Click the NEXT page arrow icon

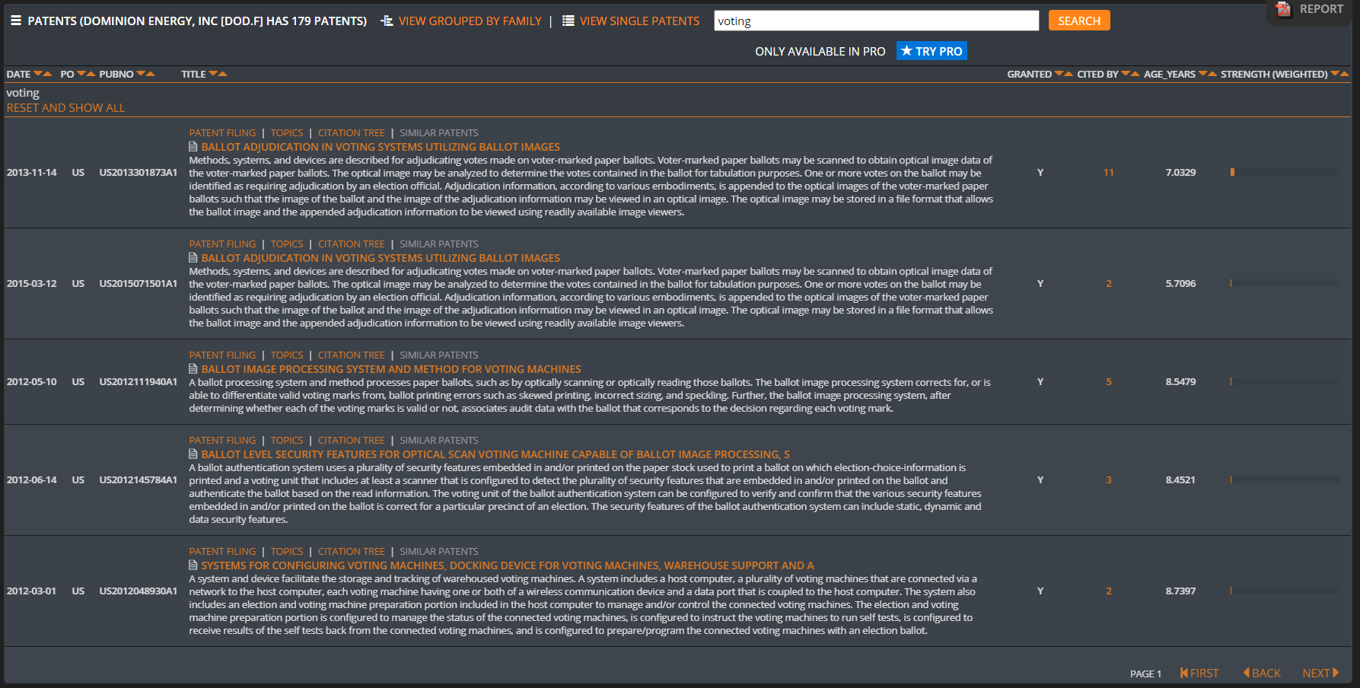click(x=1336, y=673)
